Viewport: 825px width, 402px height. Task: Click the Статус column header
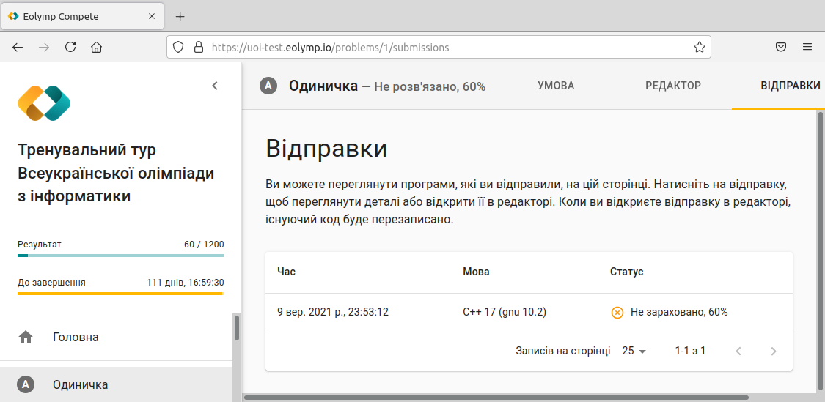(x=627, y=272)
